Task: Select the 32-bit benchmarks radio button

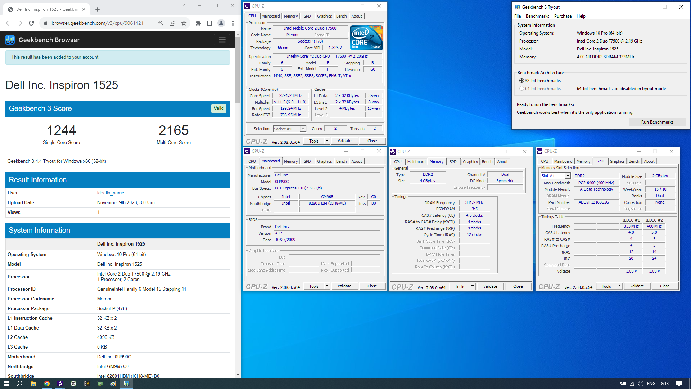Action: 521,81
